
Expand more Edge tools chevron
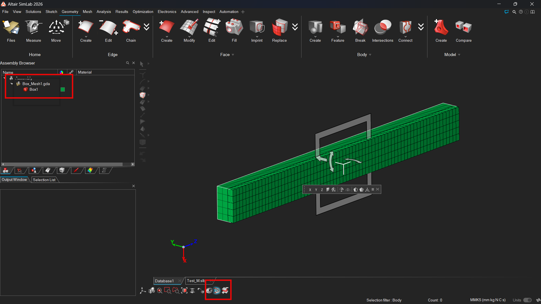(x=147, y=27)
